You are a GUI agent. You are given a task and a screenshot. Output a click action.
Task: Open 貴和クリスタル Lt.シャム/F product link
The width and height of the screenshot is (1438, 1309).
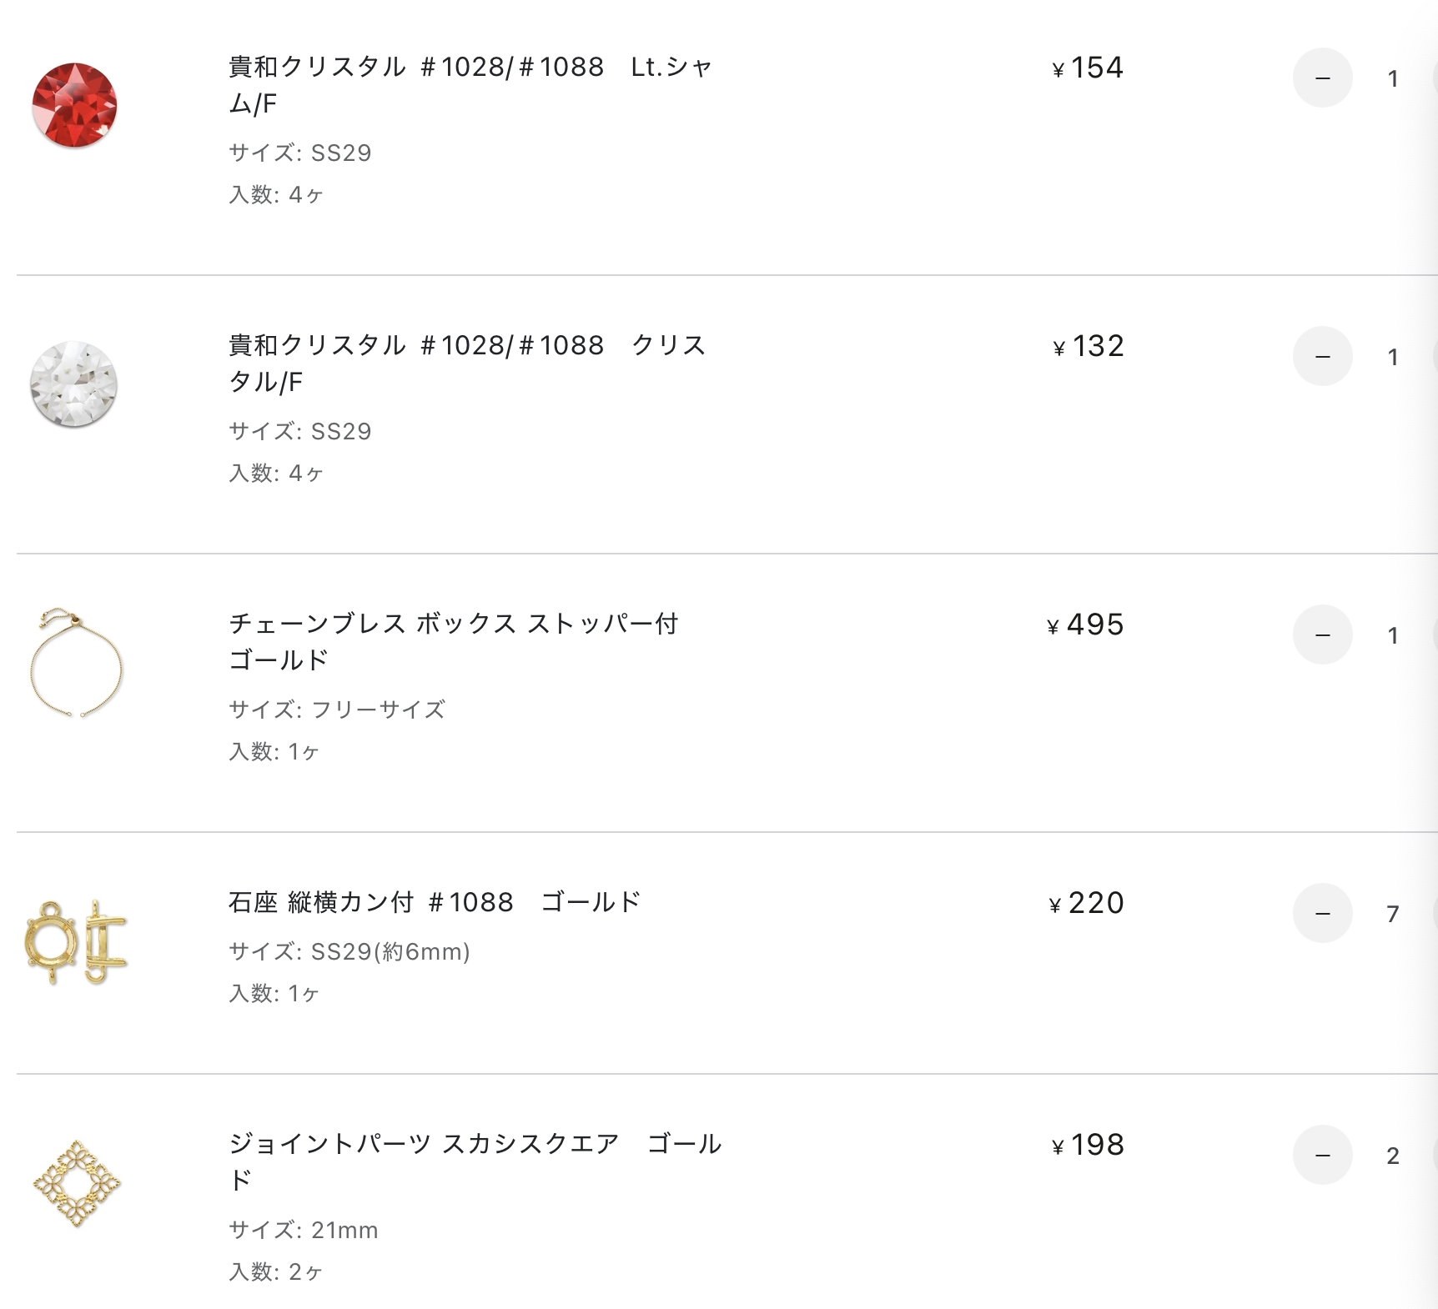pyautogui.click(x=470, y=85)
